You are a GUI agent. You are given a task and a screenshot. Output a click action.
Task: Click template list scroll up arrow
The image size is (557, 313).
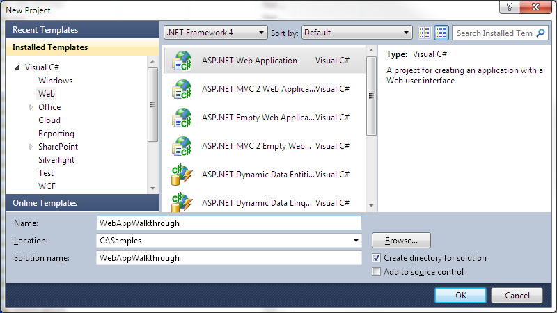point(371,50)
